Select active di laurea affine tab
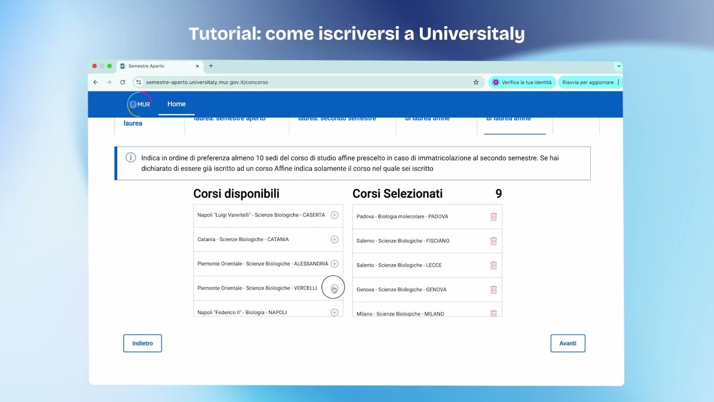The width and height of the screenshot is (714, 402). 509,118
